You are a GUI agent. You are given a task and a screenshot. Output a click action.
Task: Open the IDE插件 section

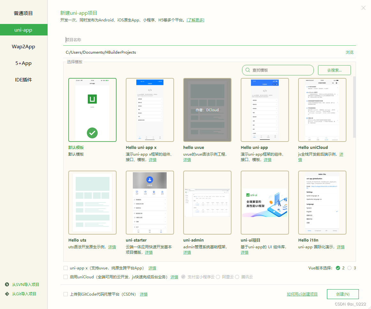tap(23, 80)
